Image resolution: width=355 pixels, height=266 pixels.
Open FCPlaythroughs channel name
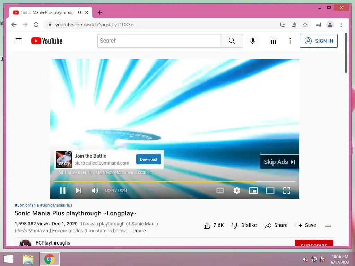pyautogui.click(x=53, y=243)
